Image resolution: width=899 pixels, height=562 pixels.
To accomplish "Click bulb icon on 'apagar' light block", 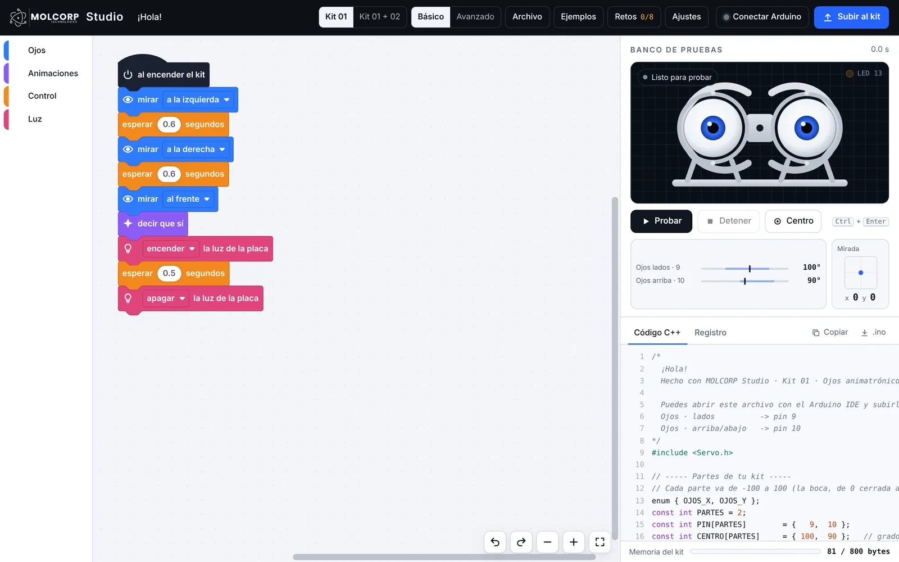I will click(x=128, y=298).
